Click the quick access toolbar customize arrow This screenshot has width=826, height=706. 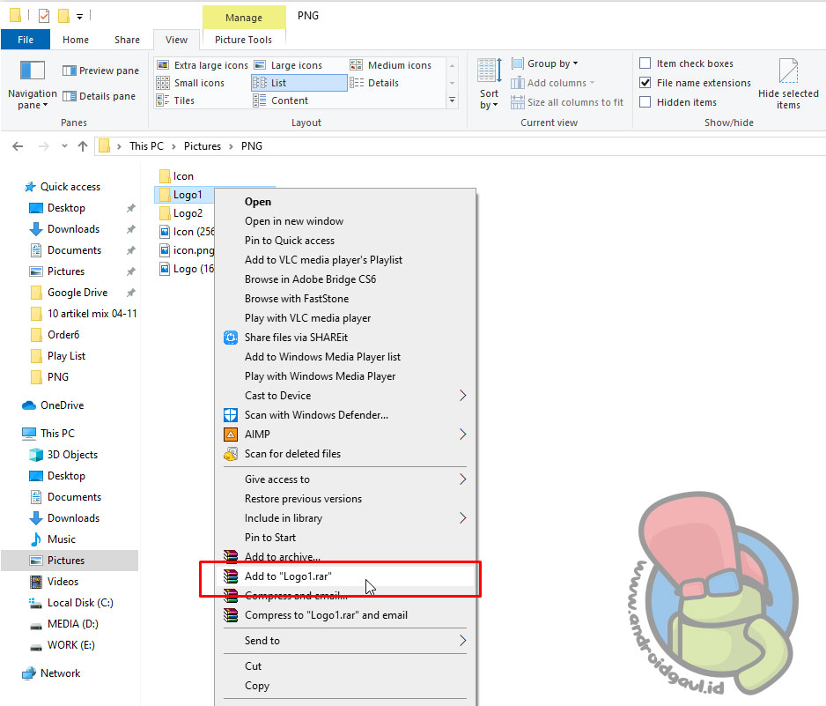(79, 17)
